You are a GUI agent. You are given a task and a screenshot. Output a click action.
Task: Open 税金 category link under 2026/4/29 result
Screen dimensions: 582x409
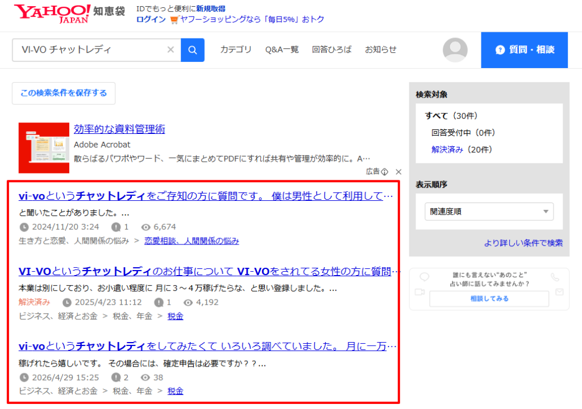pos(175,391)
